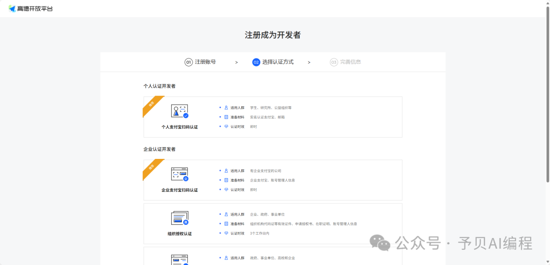Click the page vertical scrollbar thumb
This screenshot has width=550, height=265.
click(x=548, y=94)
